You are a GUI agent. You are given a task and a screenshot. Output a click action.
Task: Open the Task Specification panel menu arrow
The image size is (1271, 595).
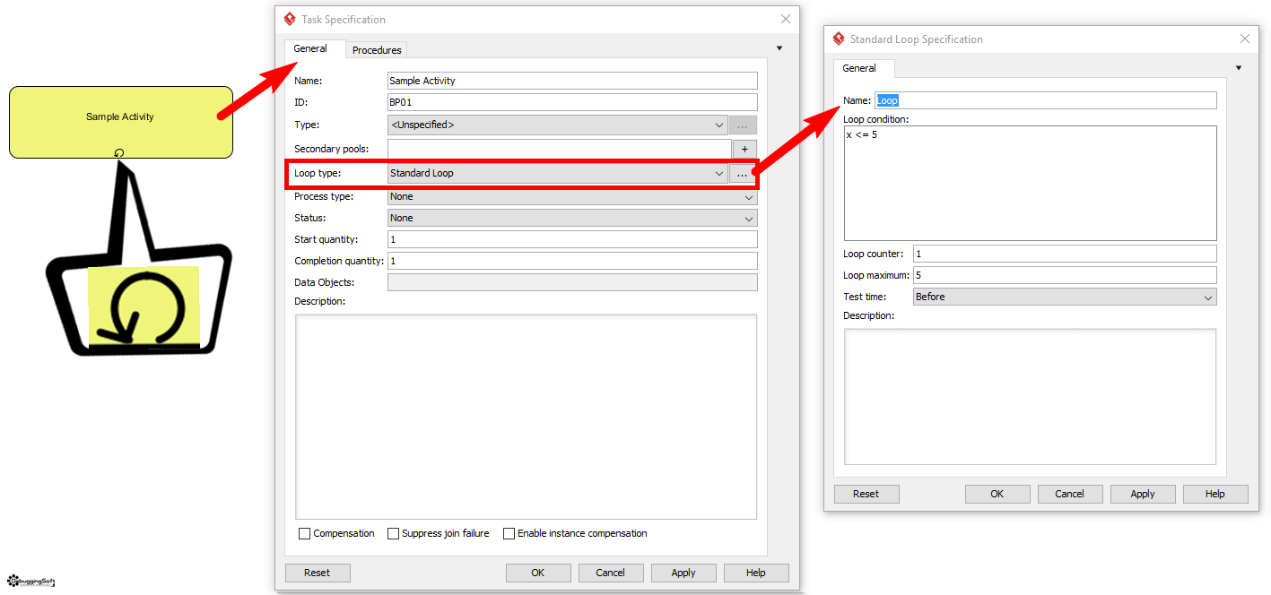point(779,48)
